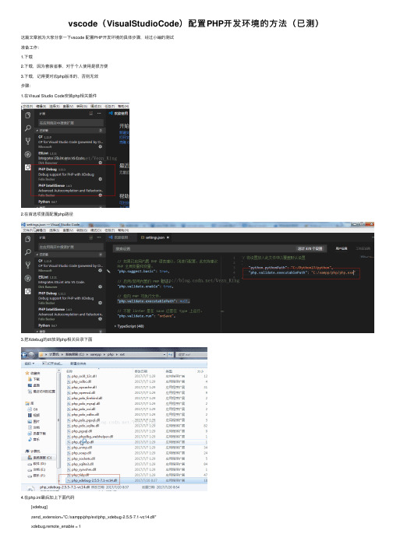Image resolution: width=393 pixels, height=555 pixels.
Task: Click Back arrow in file explorer window
Action: pos(25,354)
